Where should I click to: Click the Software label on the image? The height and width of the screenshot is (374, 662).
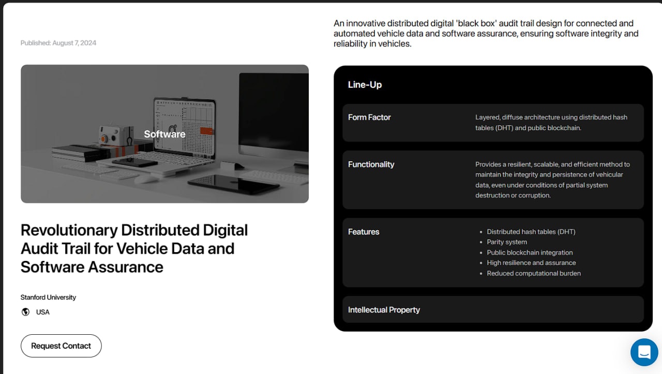point(164,134)
